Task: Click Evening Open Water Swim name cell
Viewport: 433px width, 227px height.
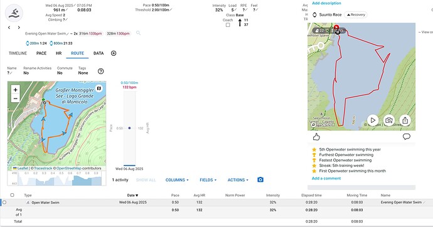Action: (401, 202)
